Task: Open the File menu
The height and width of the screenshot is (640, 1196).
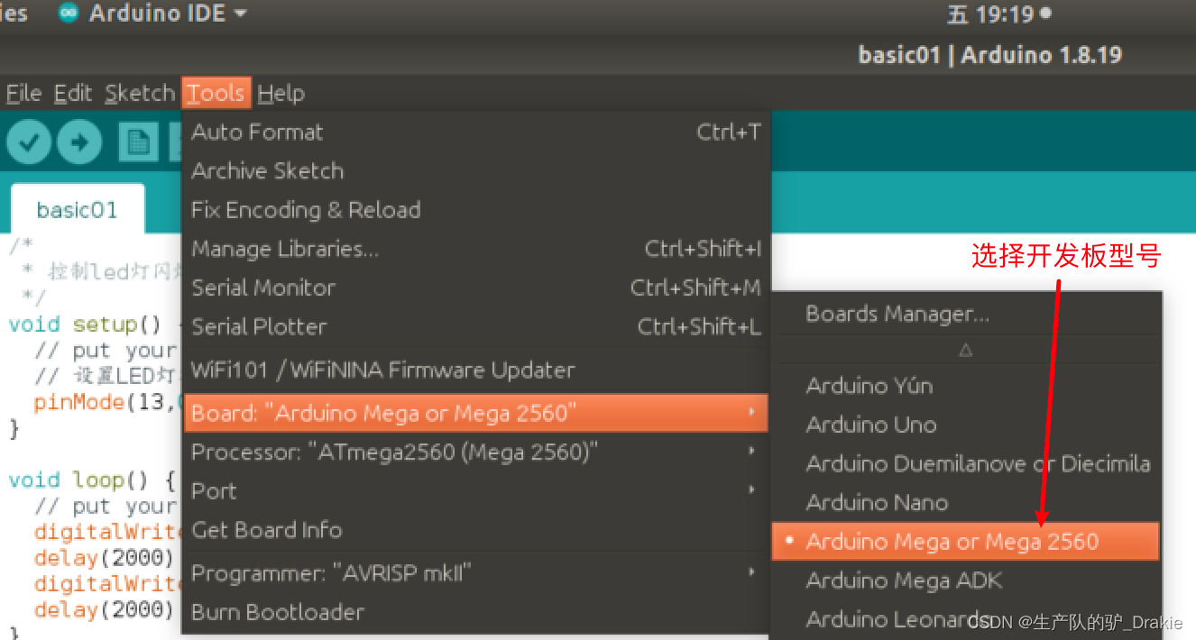Action: click(x=23, y=93)
